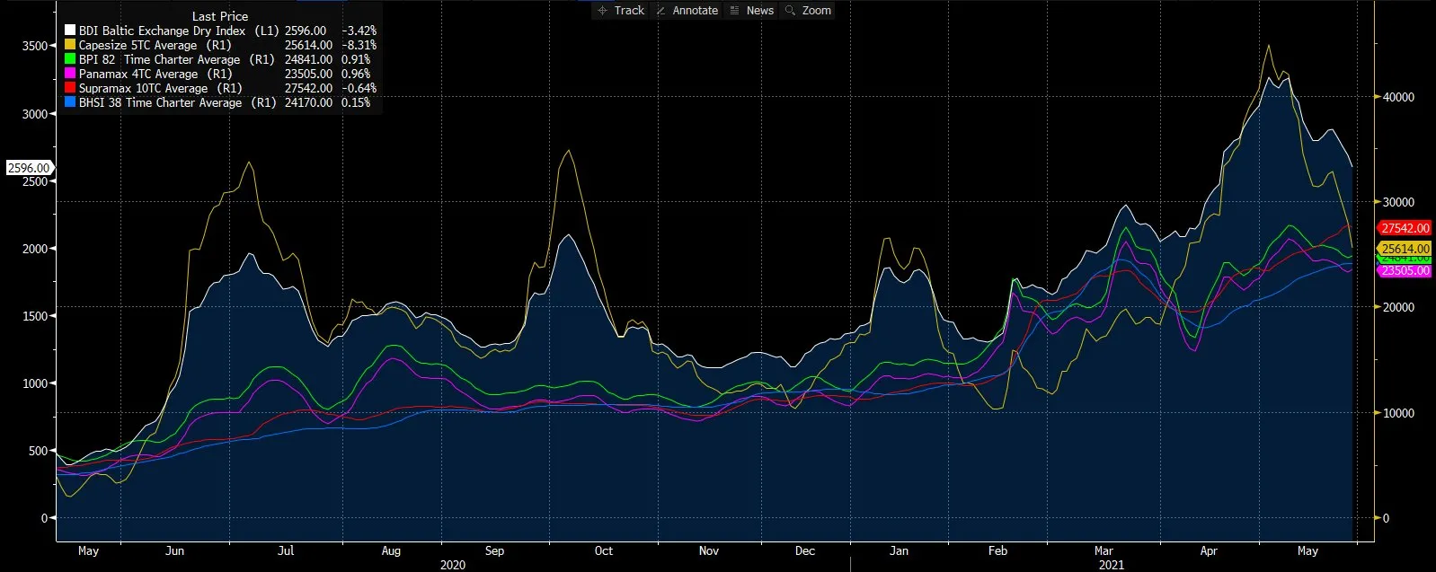Click the 500 left axis label

coord(37,451)
